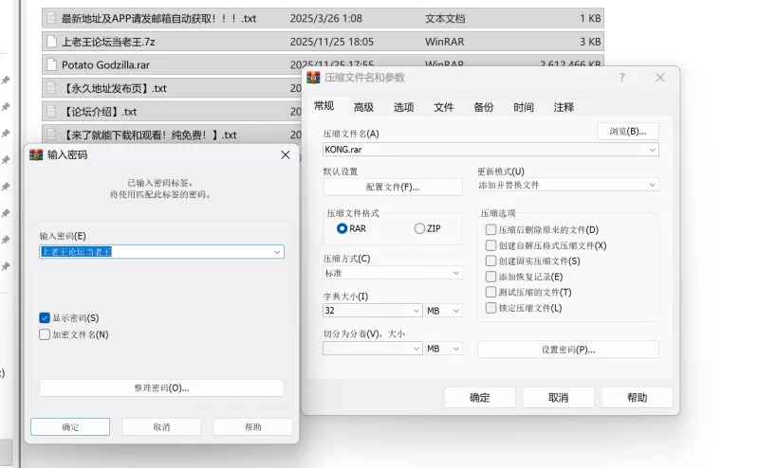Click size cell 3 KB
The width and height of the screenshot is (759, 468).
590,42
